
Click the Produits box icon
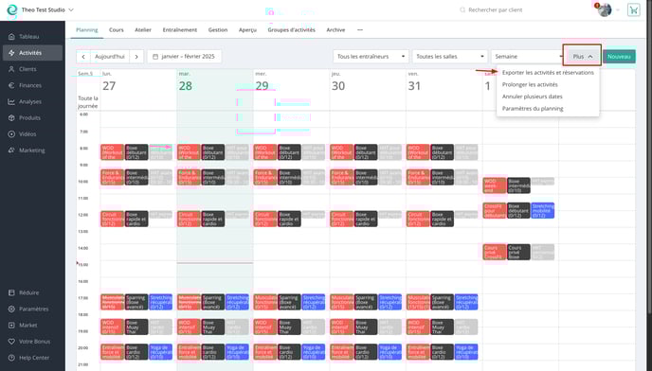pyautogui.click(x=11, y=117)
